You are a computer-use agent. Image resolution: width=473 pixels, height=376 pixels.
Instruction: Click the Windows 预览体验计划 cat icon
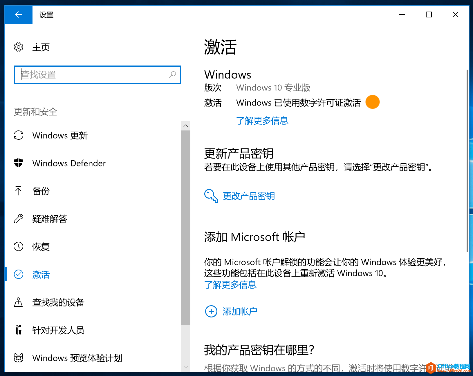pos(19,358)
